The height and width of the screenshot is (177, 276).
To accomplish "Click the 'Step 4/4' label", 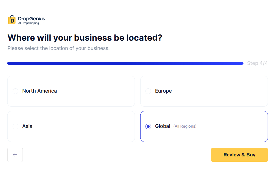I will point(257,63).
